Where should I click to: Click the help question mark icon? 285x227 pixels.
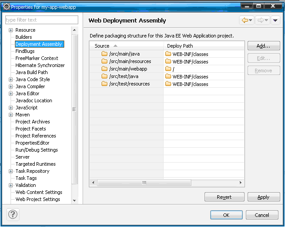tap(13, 215)
